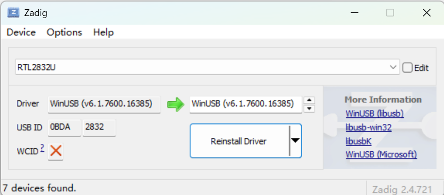The image size is (444, 195).
Task: Click the driver selector up arrow
Action: [x=309, y=100]
